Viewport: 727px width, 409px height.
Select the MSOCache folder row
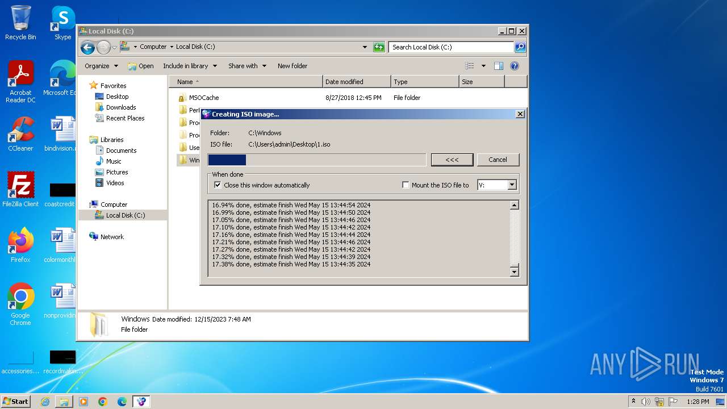click(x=348, y=98)
